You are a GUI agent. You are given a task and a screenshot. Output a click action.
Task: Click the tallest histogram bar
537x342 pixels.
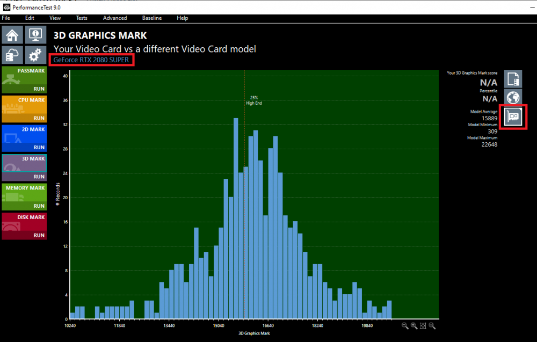(236, 219)
